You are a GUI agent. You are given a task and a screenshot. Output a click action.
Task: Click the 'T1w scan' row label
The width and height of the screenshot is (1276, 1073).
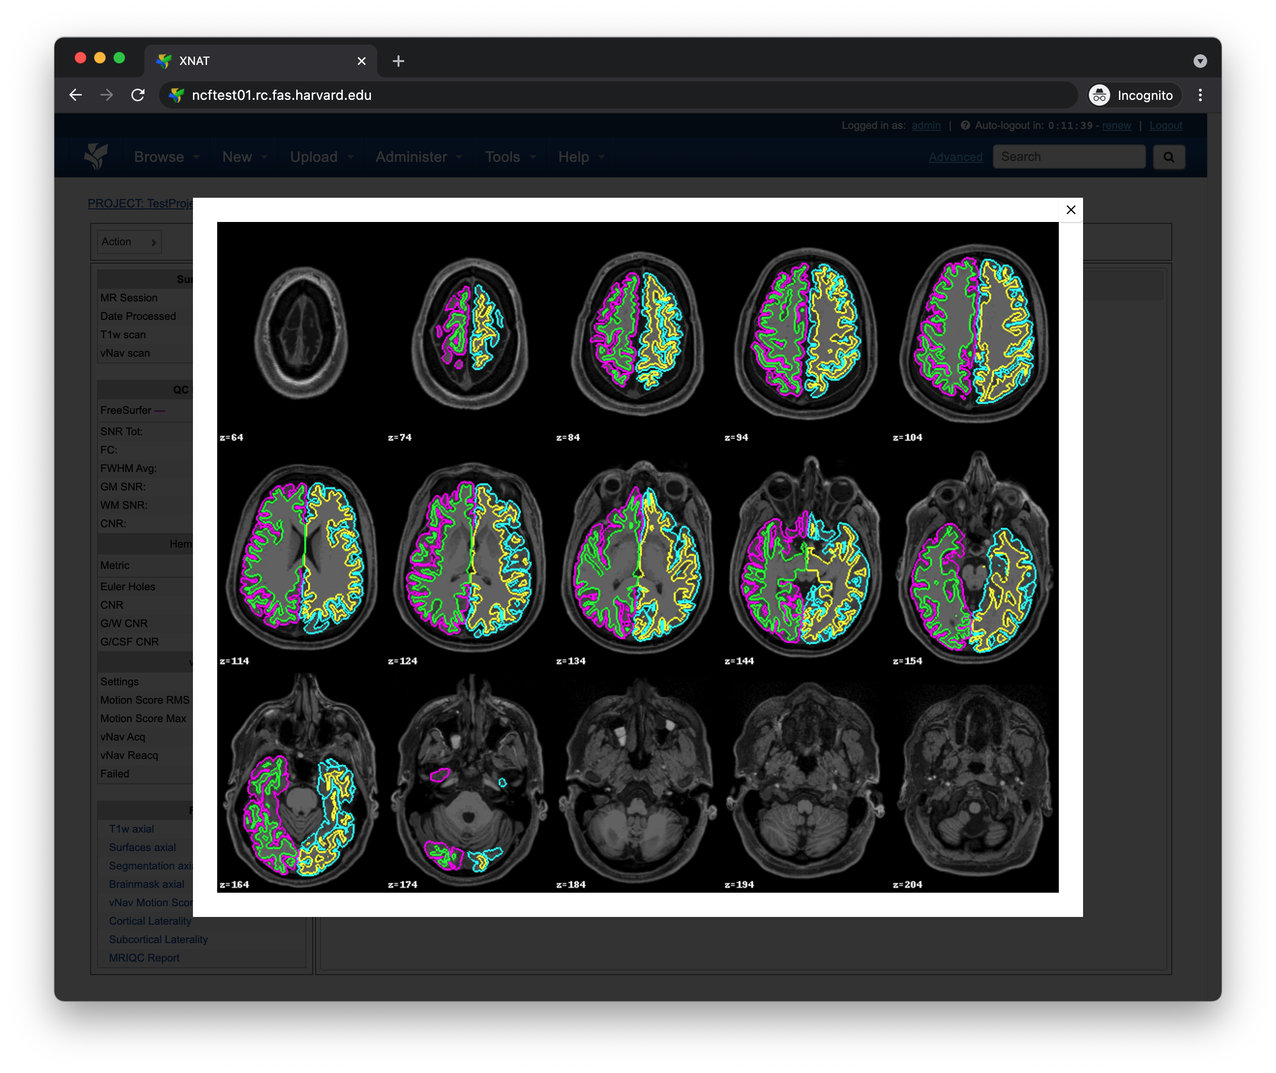tap(123, 334)
